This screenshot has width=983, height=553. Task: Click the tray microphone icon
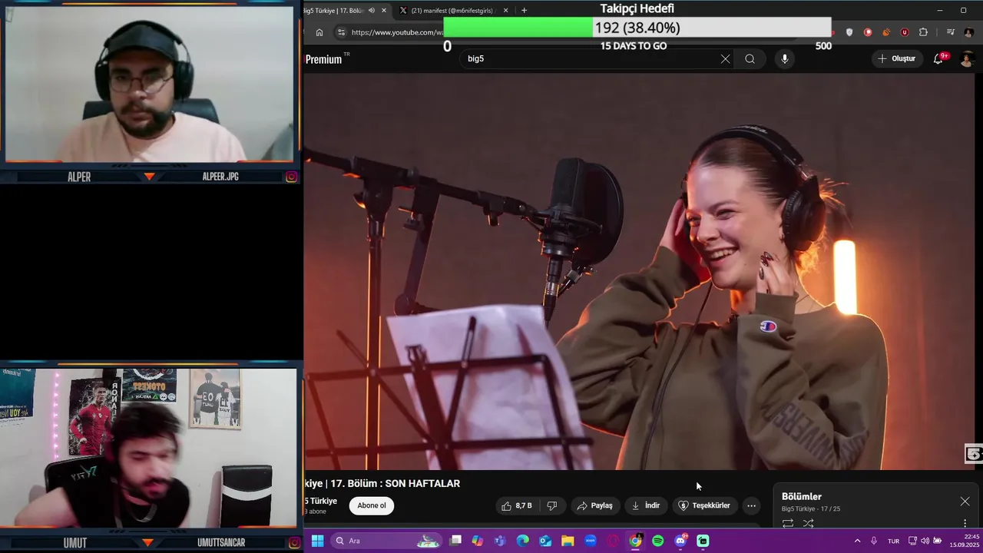(874, 541)
